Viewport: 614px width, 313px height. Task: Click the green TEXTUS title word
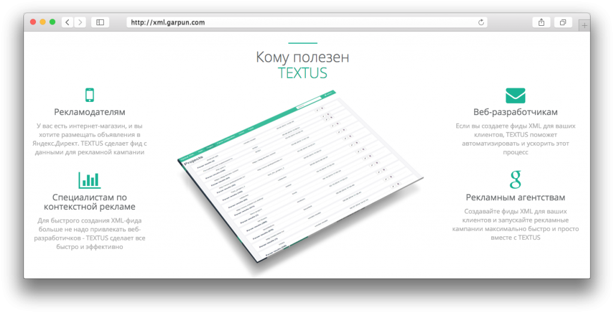click(x=302, y=73)
